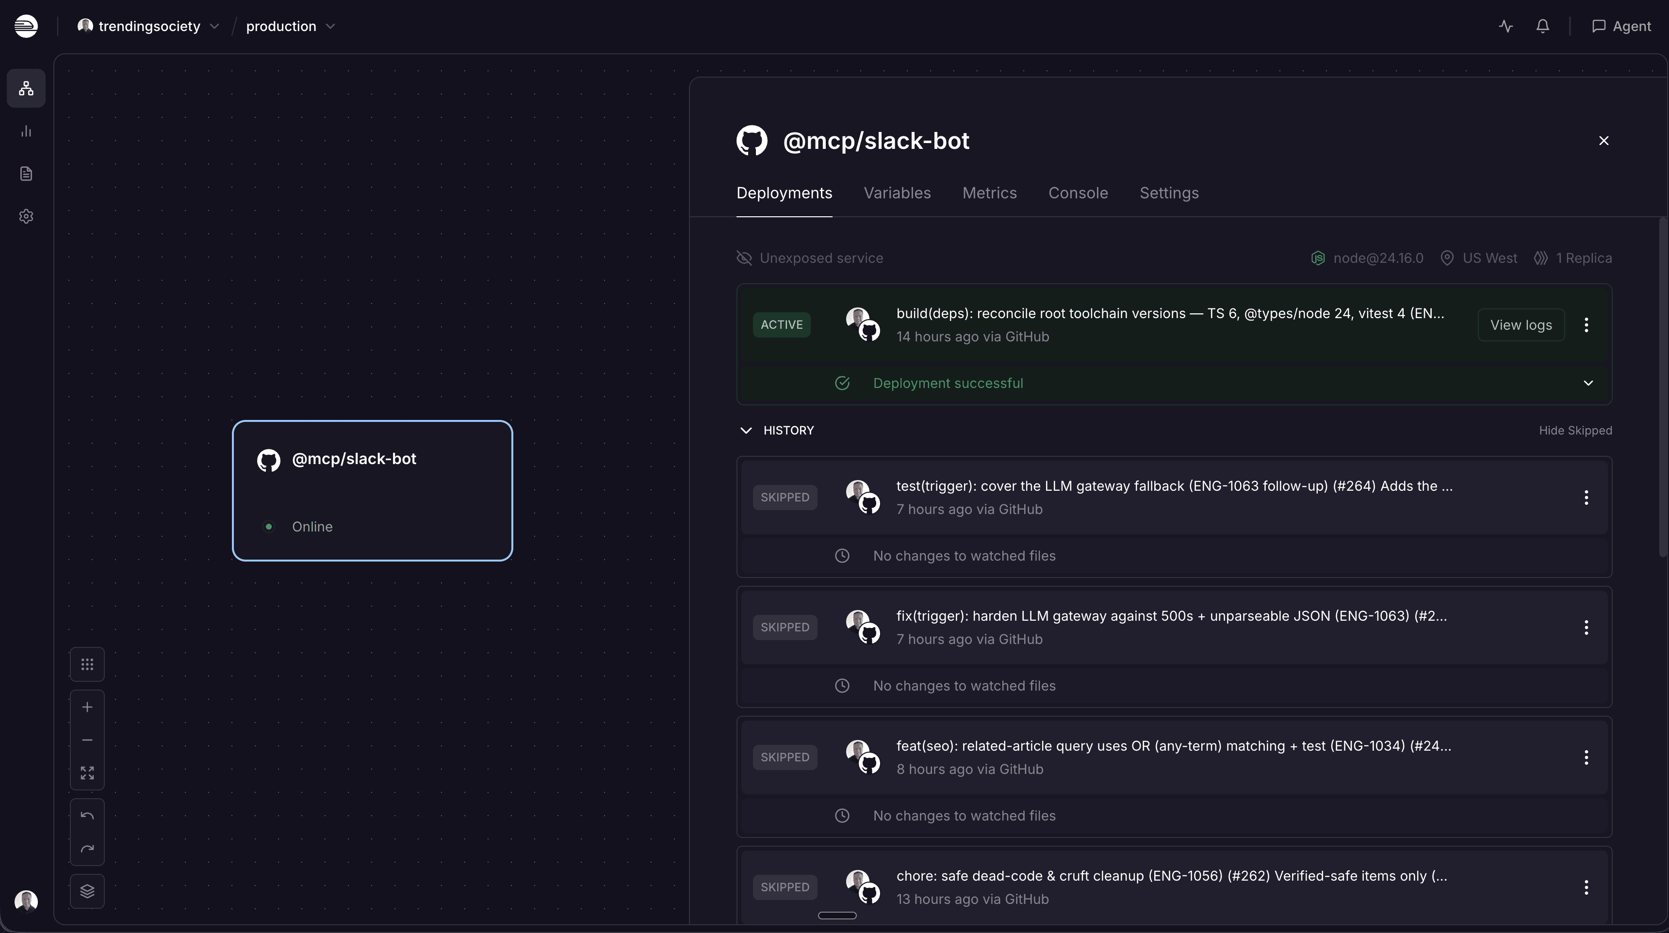1669x933 pixels.
Task: Select the @mcp/slack-bot service card on canvas
Action: point(373,491)
